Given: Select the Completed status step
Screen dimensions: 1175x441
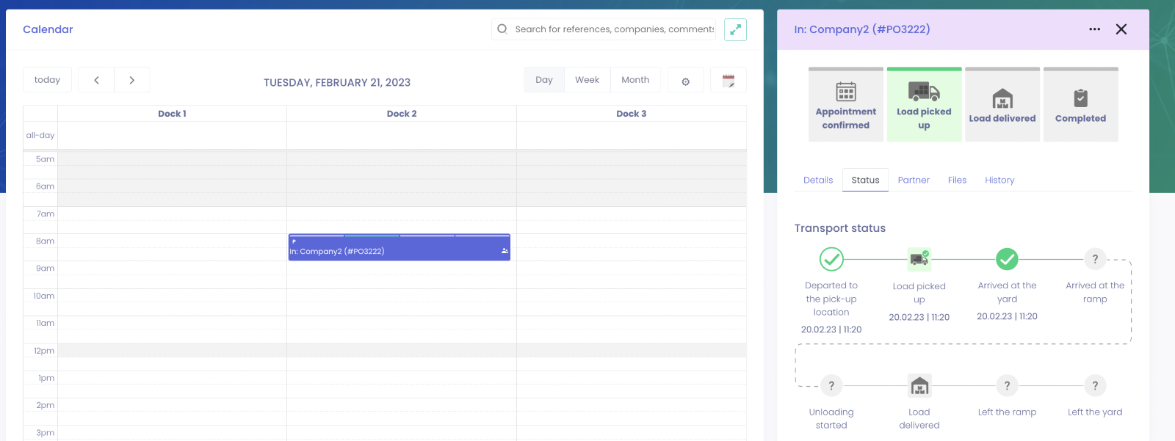Looking at the screenshot, I should 1080,105.
